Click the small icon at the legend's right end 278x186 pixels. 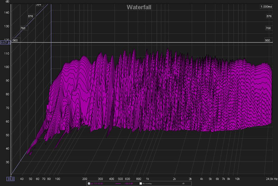(x=183, y=184)
